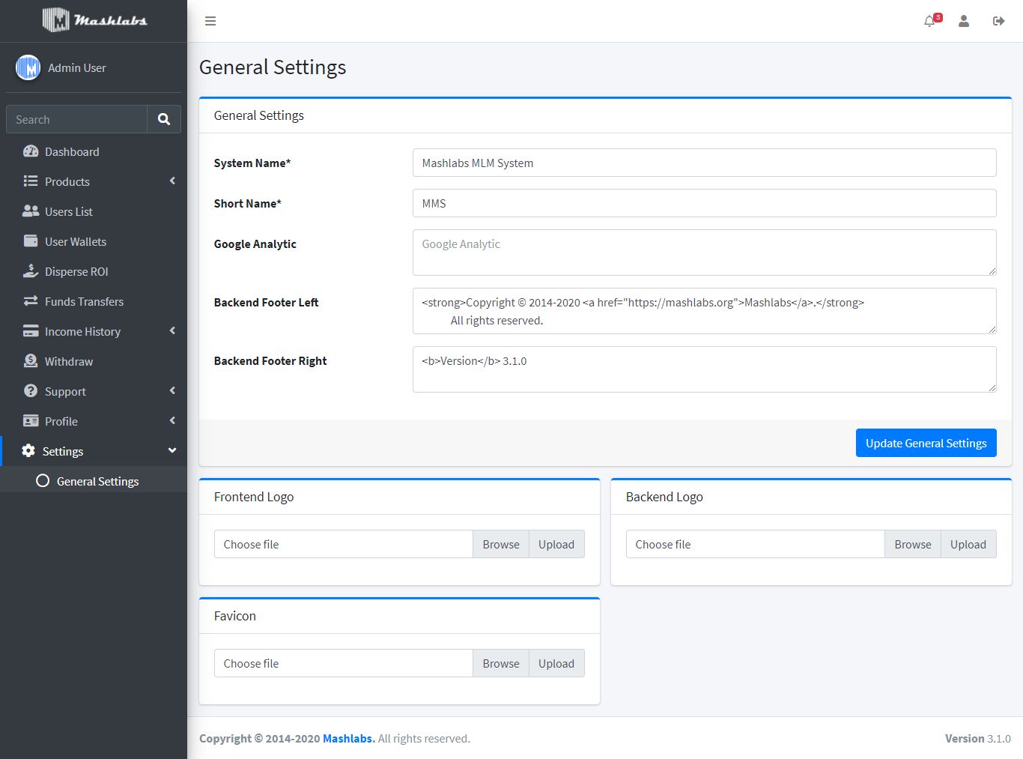Click the Withdraw money icon
Screen dimensions: 1023x759
coord(31,361)
